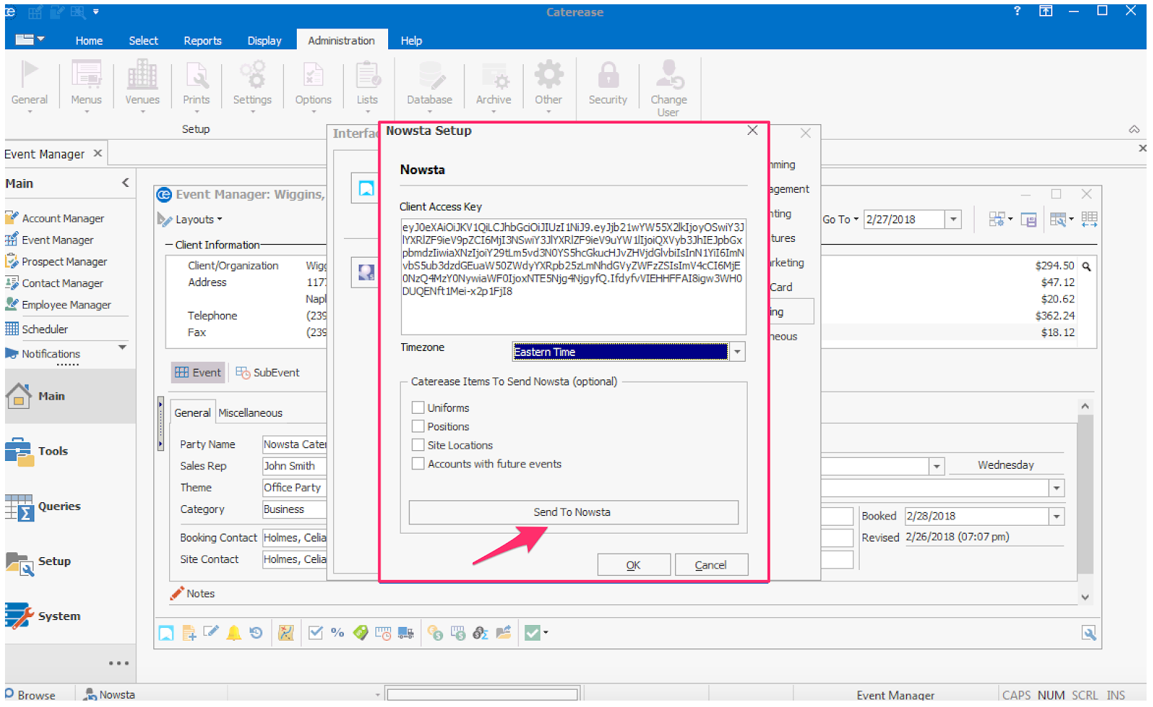Click the Party Name field

[x=295, y=444]
